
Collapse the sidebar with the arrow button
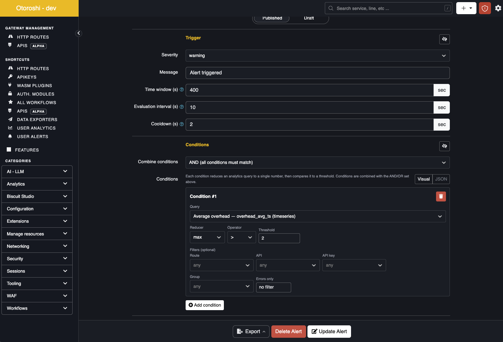[79, 33]
